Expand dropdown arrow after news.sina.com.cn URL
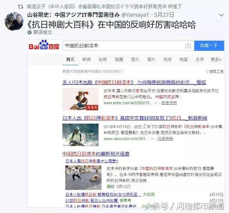229x213 pixels. 152,139
